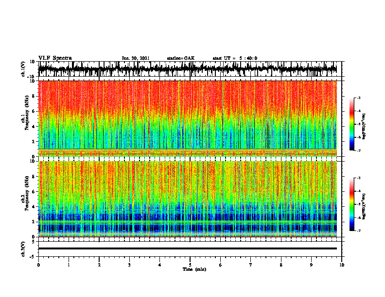Click the 'ch.1(V)' waveform axis label

click(23, 69)
